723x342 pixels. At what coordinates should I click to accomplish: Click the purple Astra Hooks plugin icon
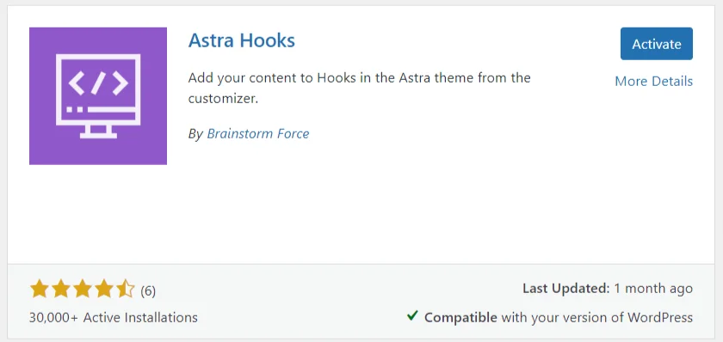tap(98, 95)
